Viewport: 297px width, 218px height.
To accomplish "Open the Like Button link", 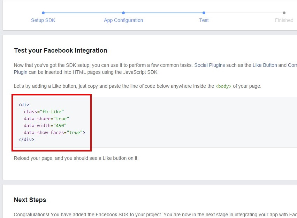I will pos(265,65).
